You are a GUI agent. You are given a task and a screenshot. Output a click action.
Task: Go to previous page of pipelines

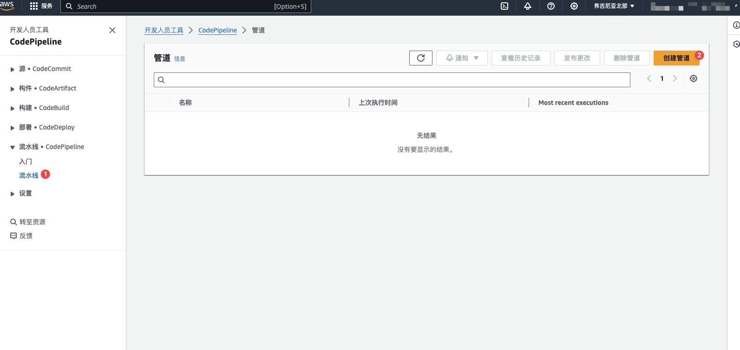tap(649, 78)
